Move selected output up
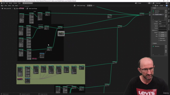 click(166, 50)
